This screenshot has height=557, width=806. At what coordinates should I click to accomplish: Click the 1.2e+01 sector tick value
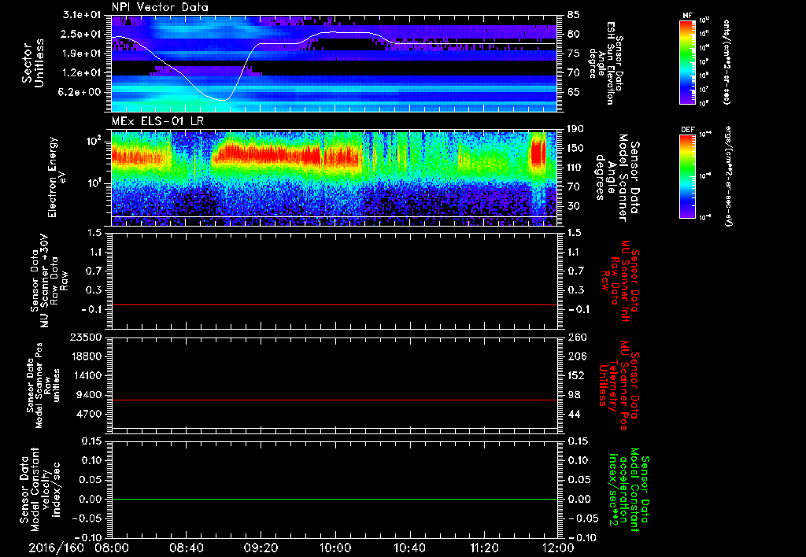[x=83, y=73]
